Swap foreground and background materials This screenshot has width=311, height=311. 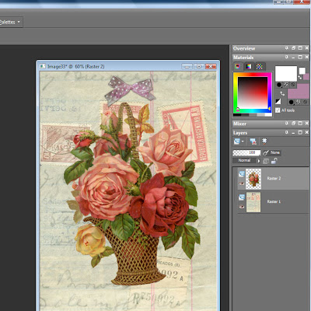click(282, 93)
